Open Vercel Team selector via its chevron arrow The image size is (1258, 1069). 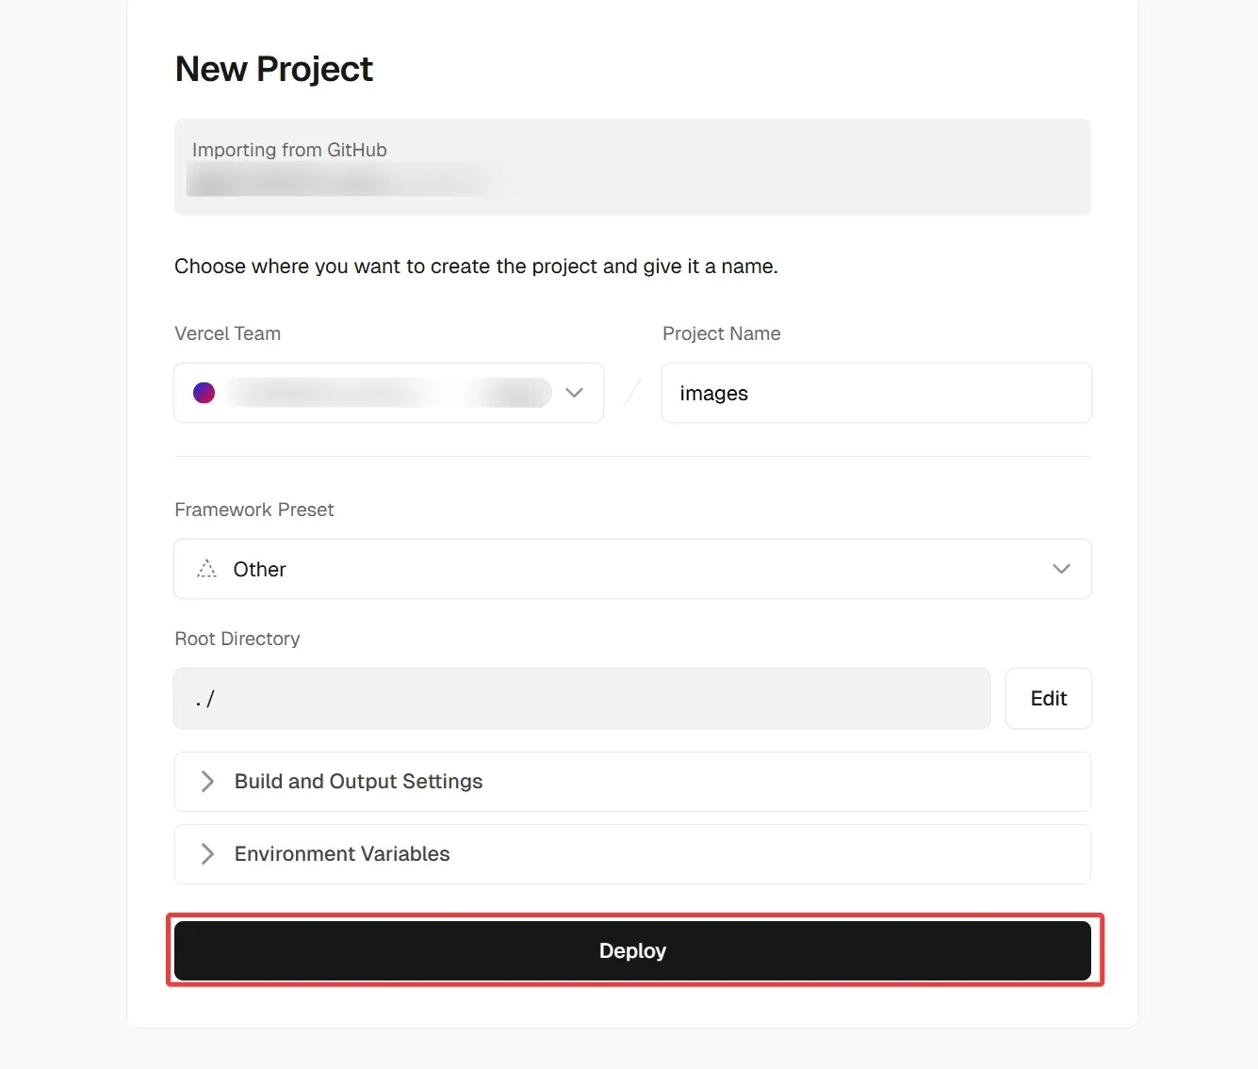tap(574, 393)
